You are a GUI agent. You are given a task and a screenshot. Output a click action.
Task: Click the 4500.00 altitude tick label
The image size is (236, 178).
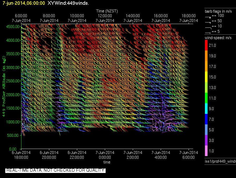tap(13, 27)
